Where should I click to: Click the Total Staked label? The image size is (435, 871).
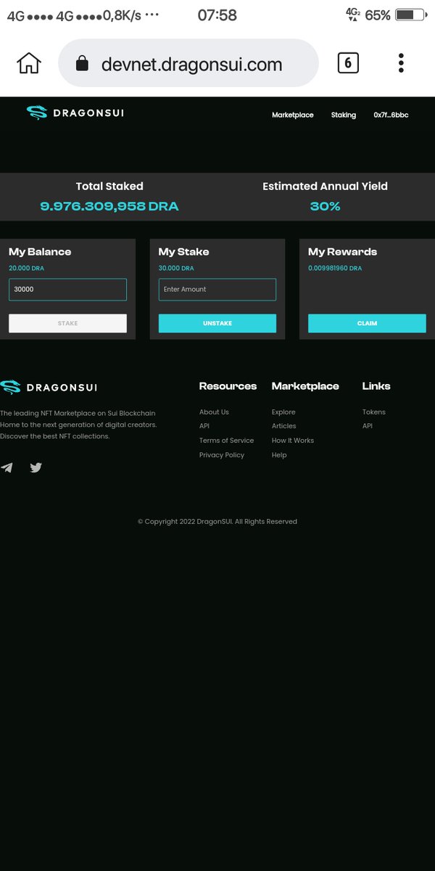109,187
